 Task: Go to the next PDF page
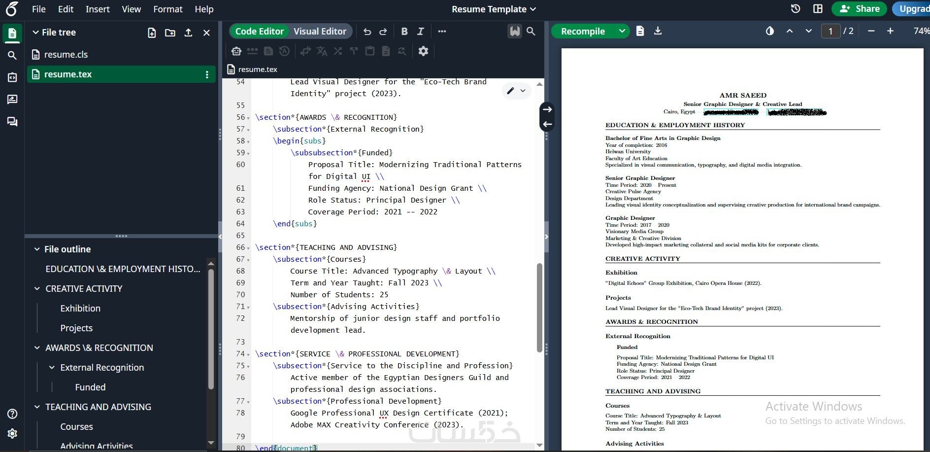pyautogui.click(x=808, y=31)
